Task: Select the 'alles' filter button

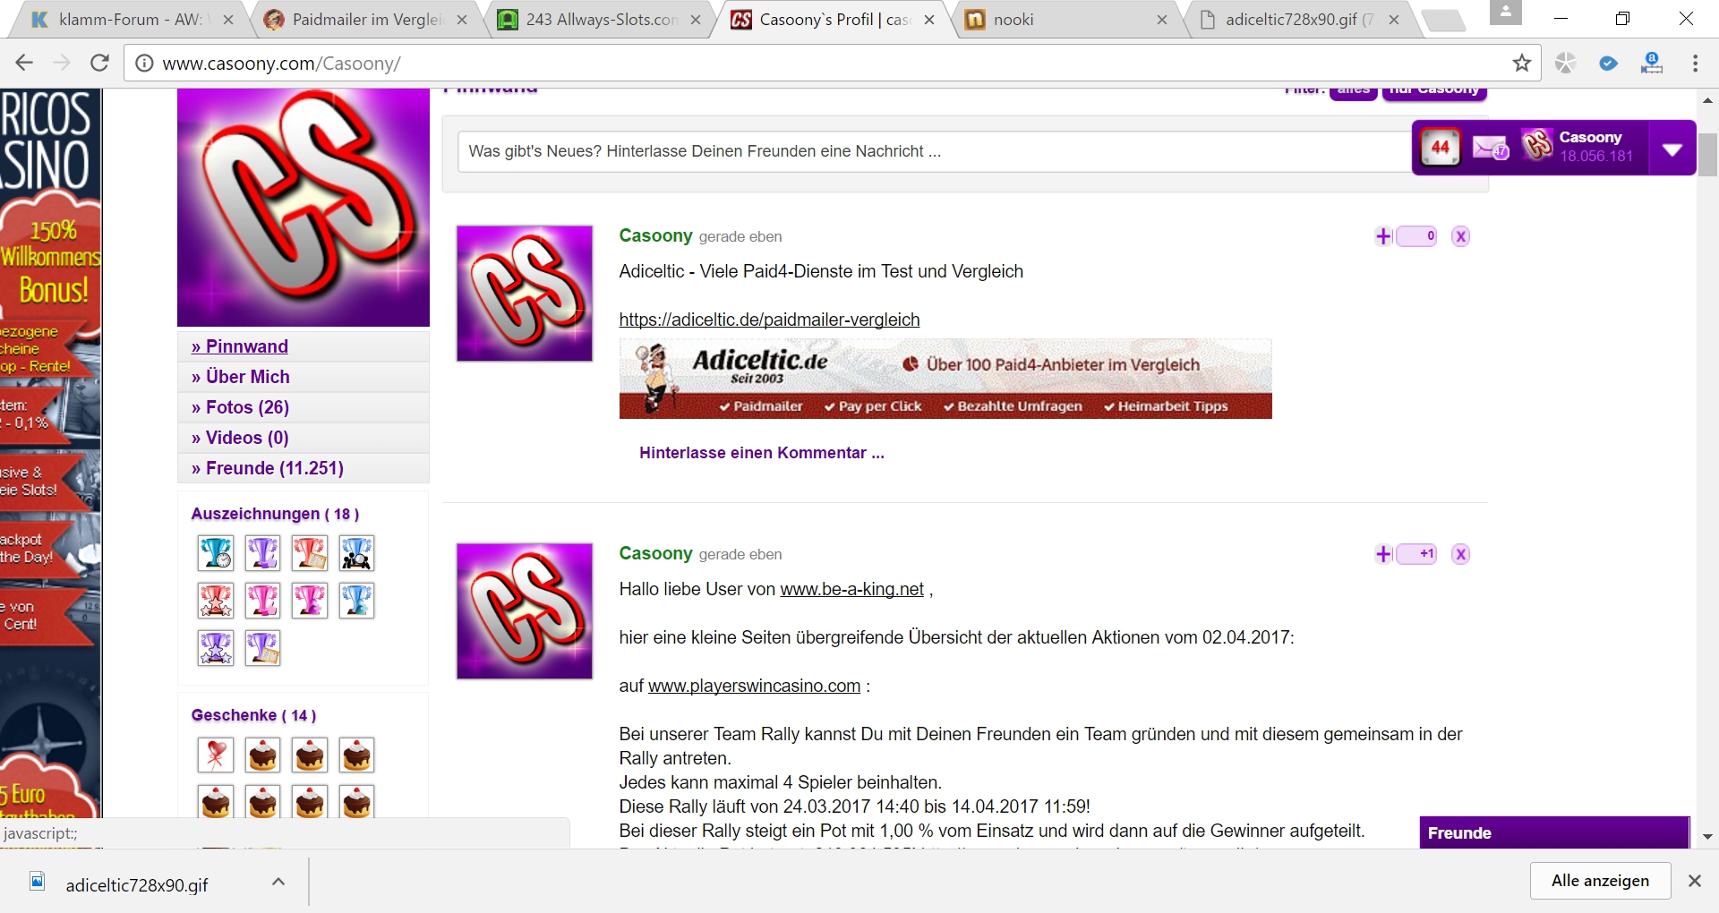Action: [x=1353, y=90]
